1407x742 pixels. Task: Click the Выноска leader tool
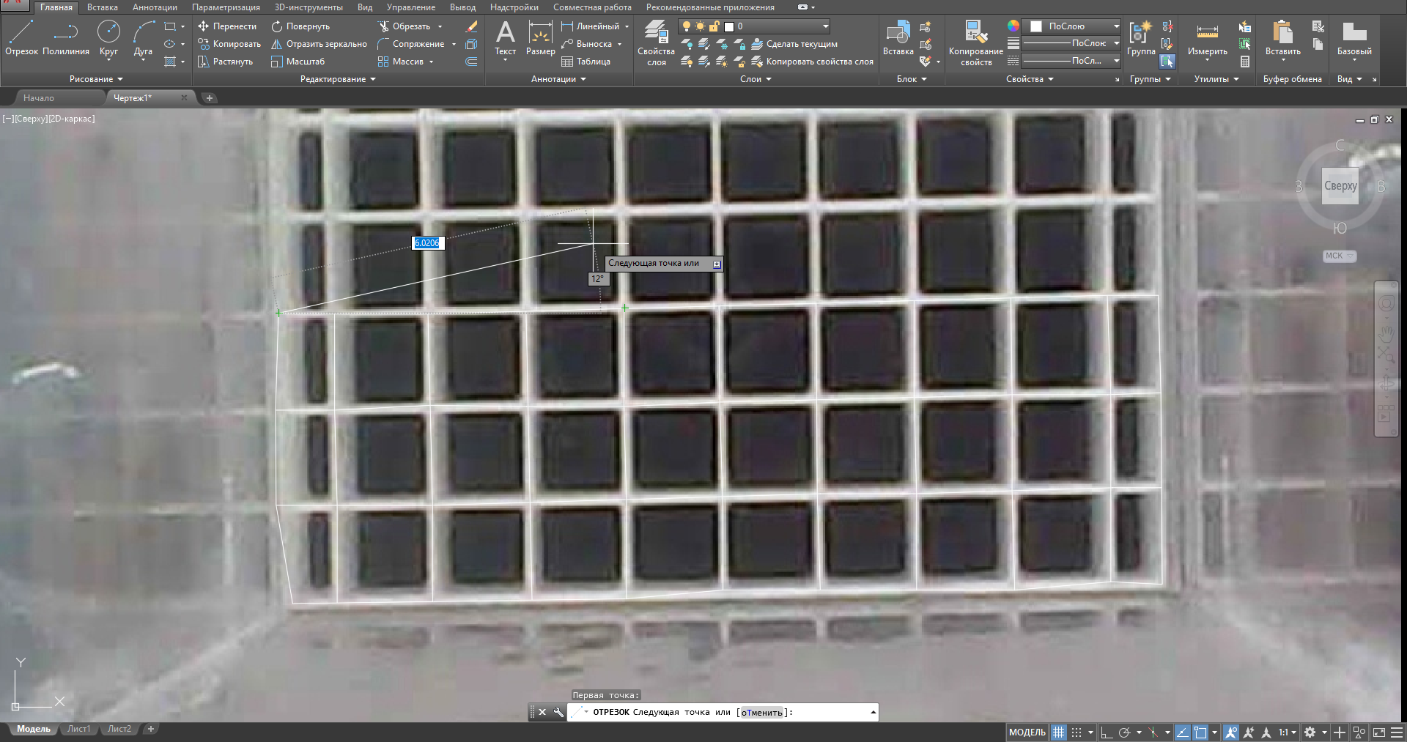[586, 44]
